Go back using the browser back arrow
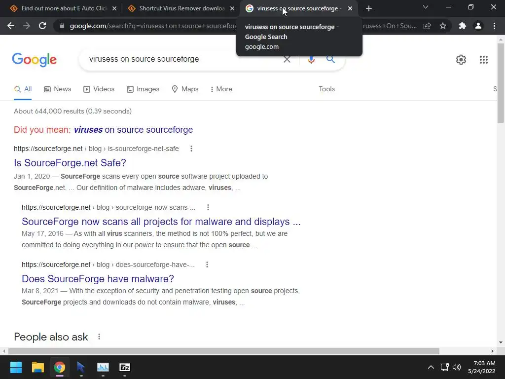This screenshot has height=379, width=505. click(11, 26)
